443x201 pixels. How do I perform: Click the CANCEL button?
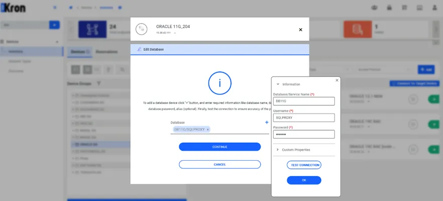click(220, 164)
